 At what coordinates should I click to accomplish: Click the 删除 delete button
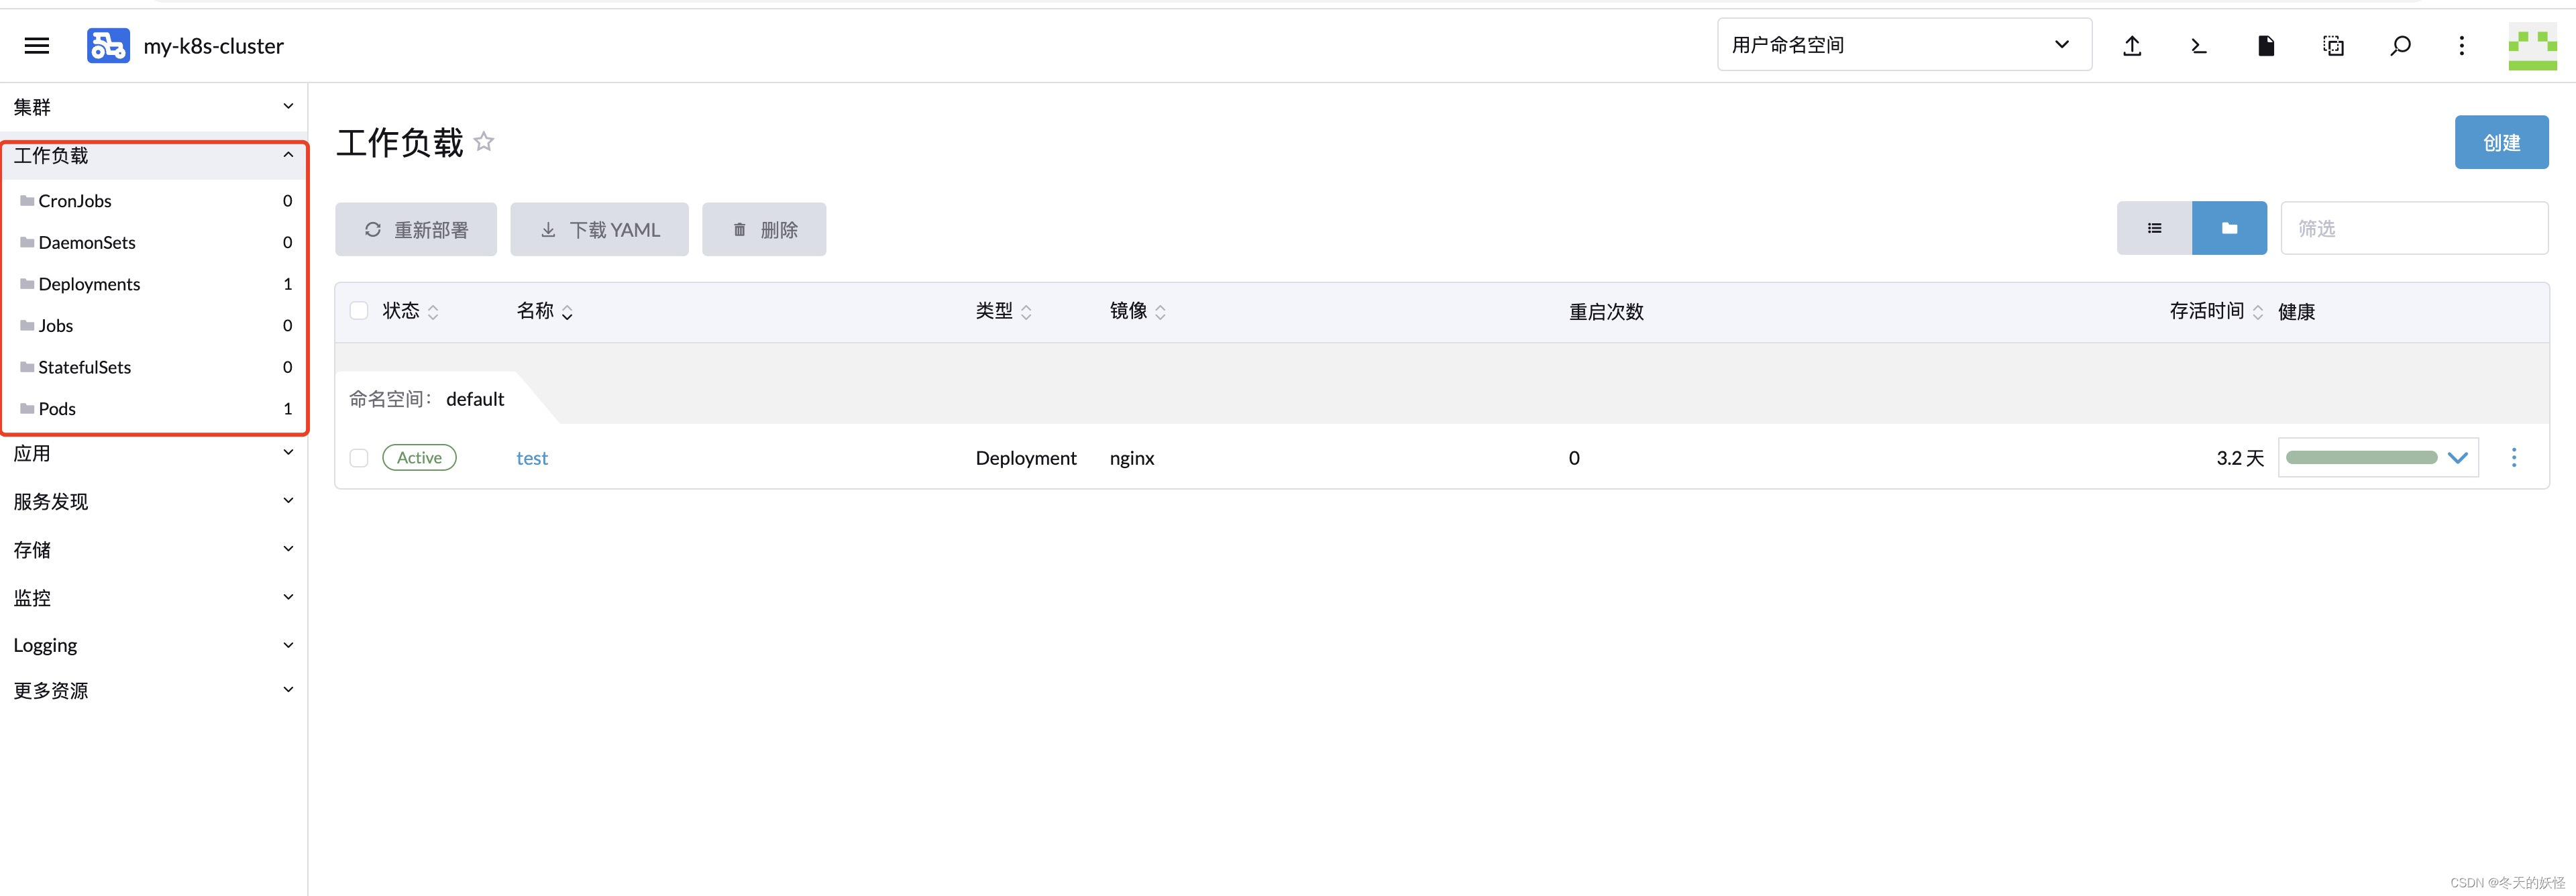(764, 229)
